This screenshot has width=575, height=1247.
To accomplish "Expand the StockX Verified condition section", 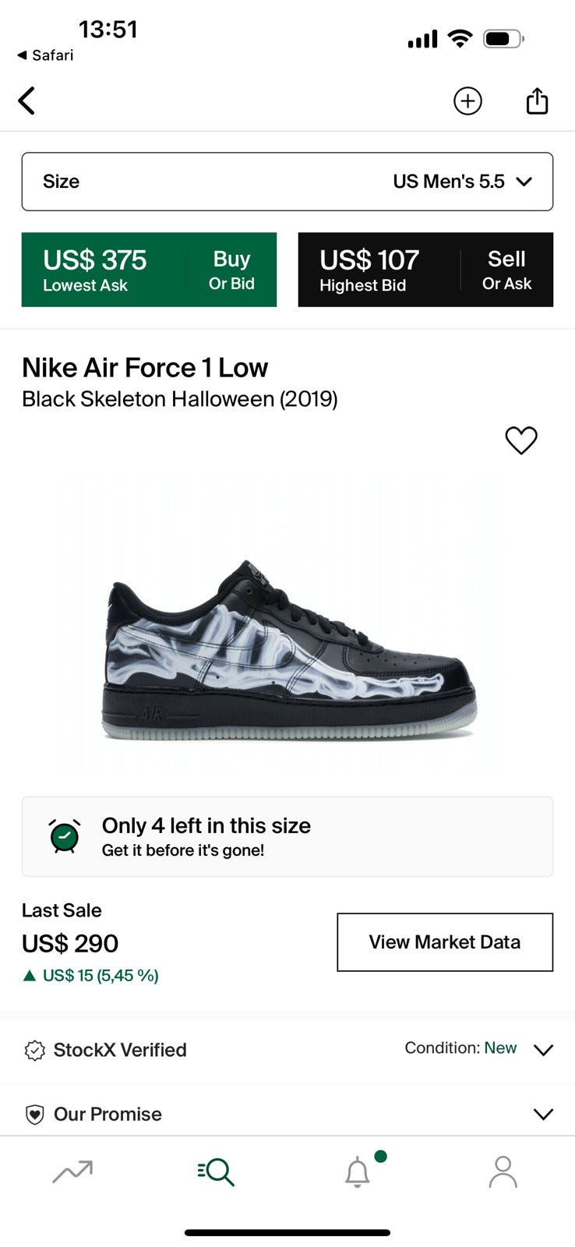I will 543,1050.
